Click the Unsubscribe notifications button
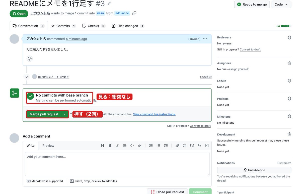 pyautogui.click(x=254, y=170)
